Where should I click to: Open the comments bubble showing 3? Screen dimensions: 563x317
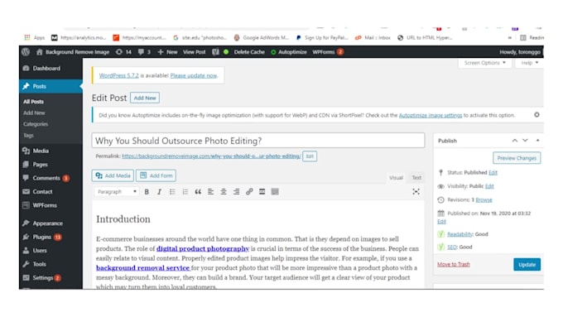[x=144, y=51]
